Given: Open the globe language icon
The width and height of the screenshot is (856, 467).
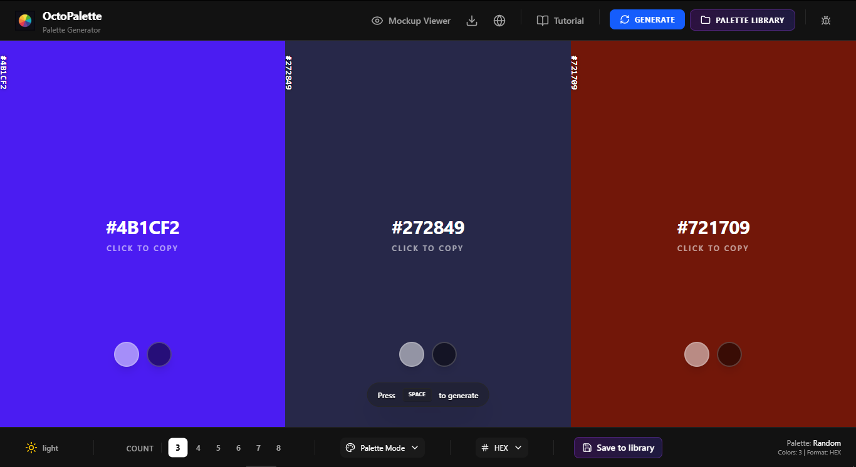Looking at the screenshot, I should [x=499, y=21].
